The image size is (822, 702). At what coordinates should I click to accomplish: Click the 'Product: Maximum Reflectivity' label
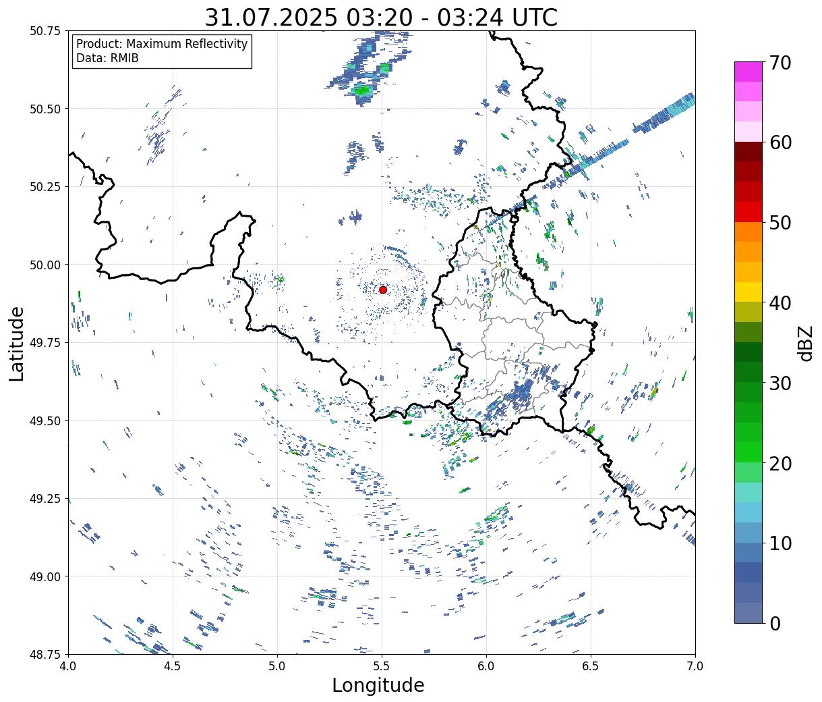pyautogui.click(x=162, y=44)
